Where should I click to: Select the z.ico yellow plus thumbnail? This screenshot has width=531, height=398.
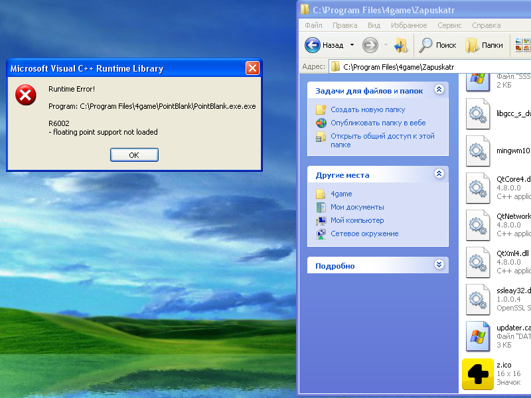tap(477, 374)
